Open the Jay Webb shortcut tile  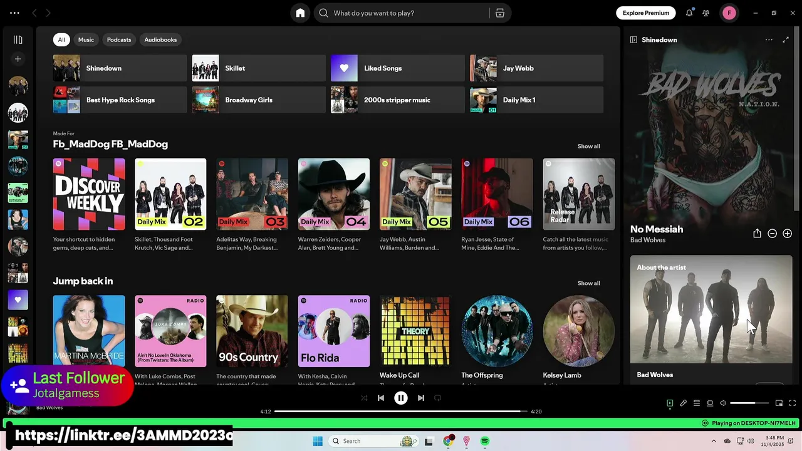pyautogui.click(x=537, y=68)
